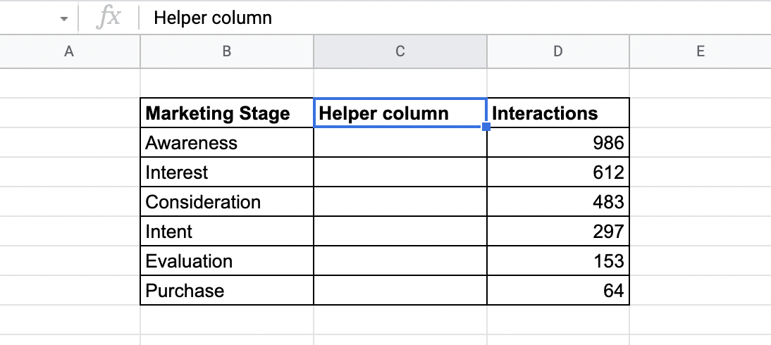The image size is (771, 345).
Task: Click the Marketing Stage header cell
Action: [226, 113]
